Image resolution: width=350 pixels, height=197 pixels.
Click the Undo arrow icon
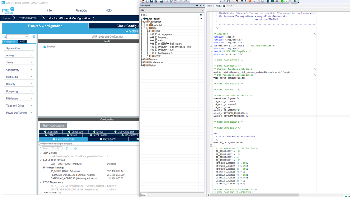coord(181,1)
